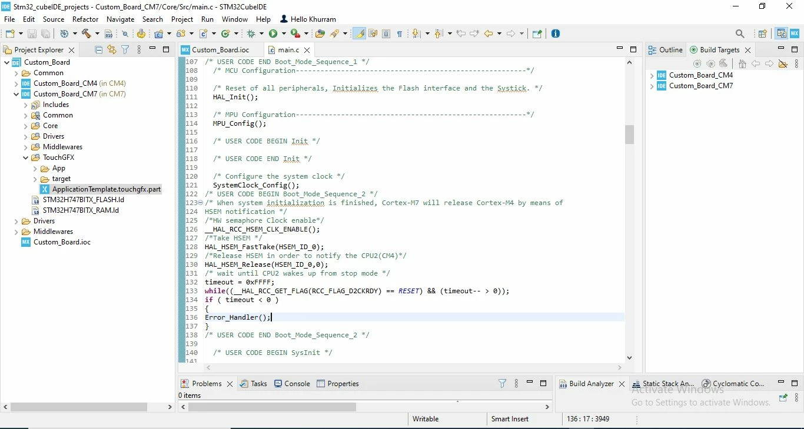Open Project Explorer view menu dots
The image size is (804, 429).
coord(139,50)
